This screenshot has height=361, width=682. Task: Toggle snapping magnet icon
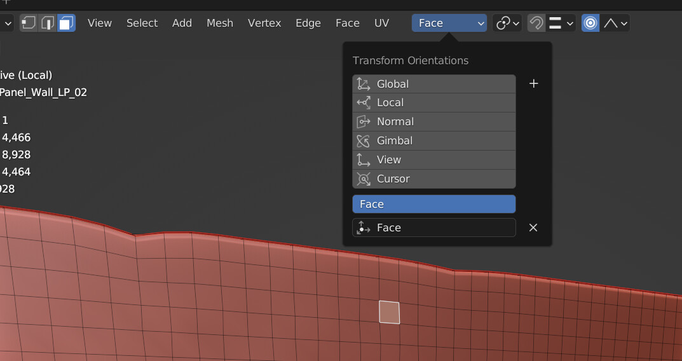536,23
